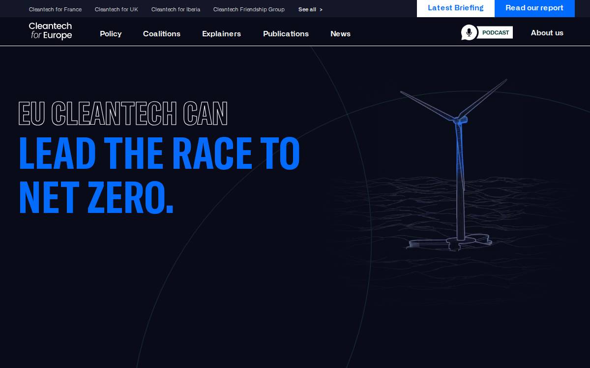Screen dimensions: 590x368
Task: Follow the Cleantech for France link
Action: [x=55, y=9]
